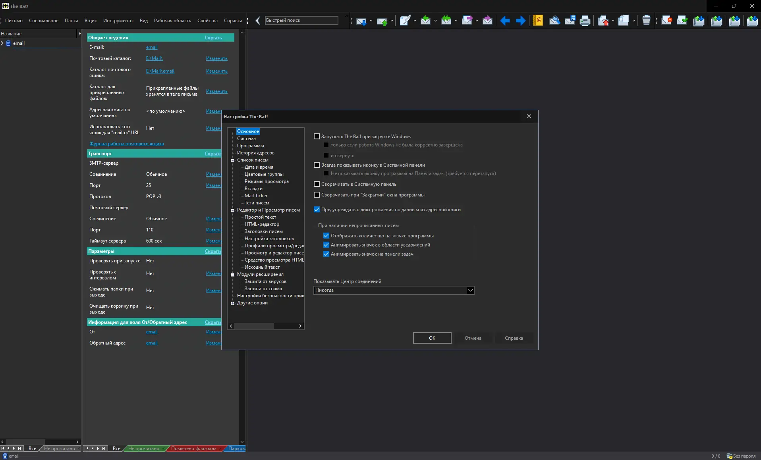Click the get new mail envelope icon
Image resolution: width=761 pixels, height=460 pixels.
click(x=361, y=21)
